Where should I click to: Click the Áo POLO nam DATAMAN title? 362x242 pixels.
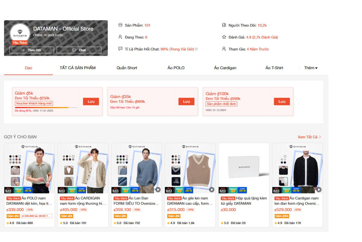pos(29,201)
